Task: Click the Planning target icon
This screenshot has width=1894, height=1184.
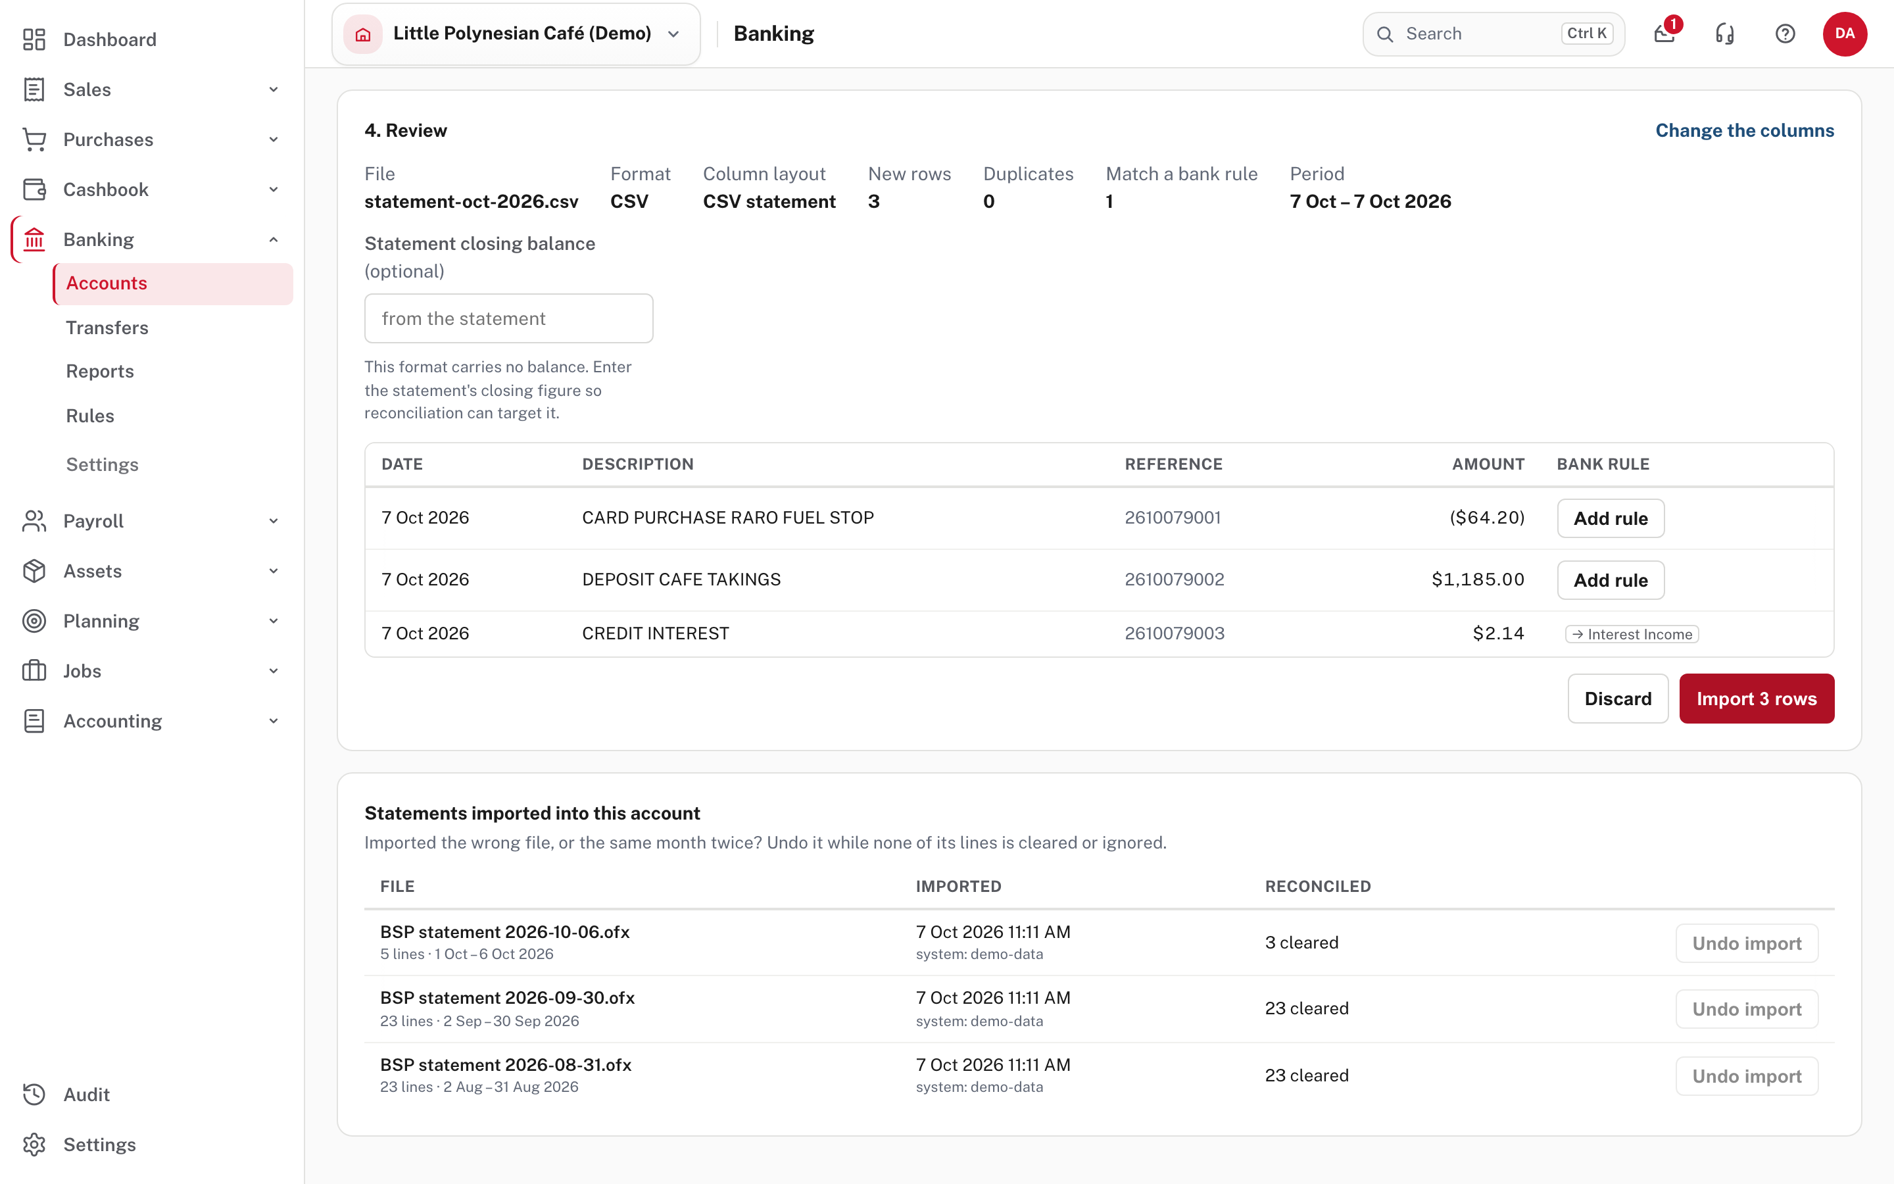Action: (34, 621)
